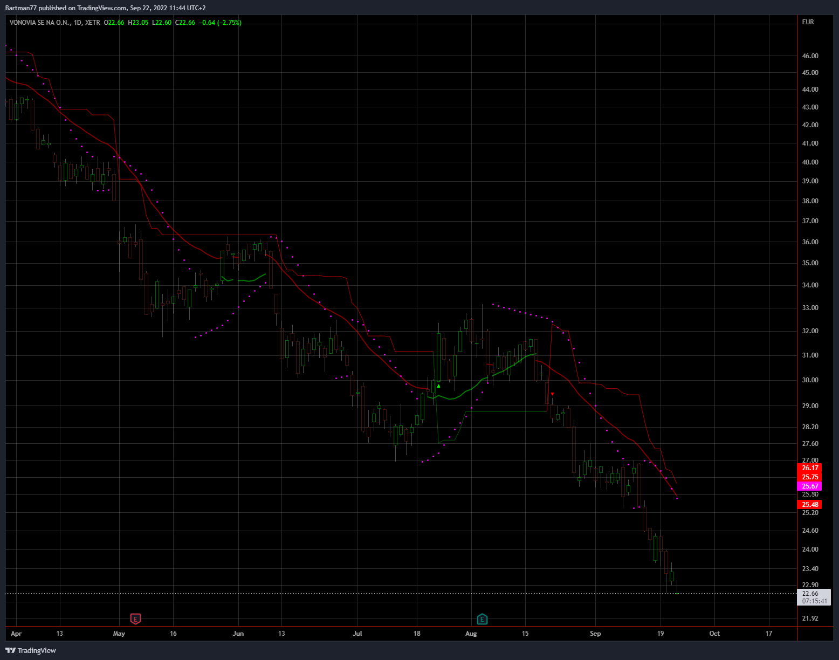The width and height of the screenshot is (839, 660).
Task: Click the Bartman77 published header text
Action: click(x=105, y=8)
